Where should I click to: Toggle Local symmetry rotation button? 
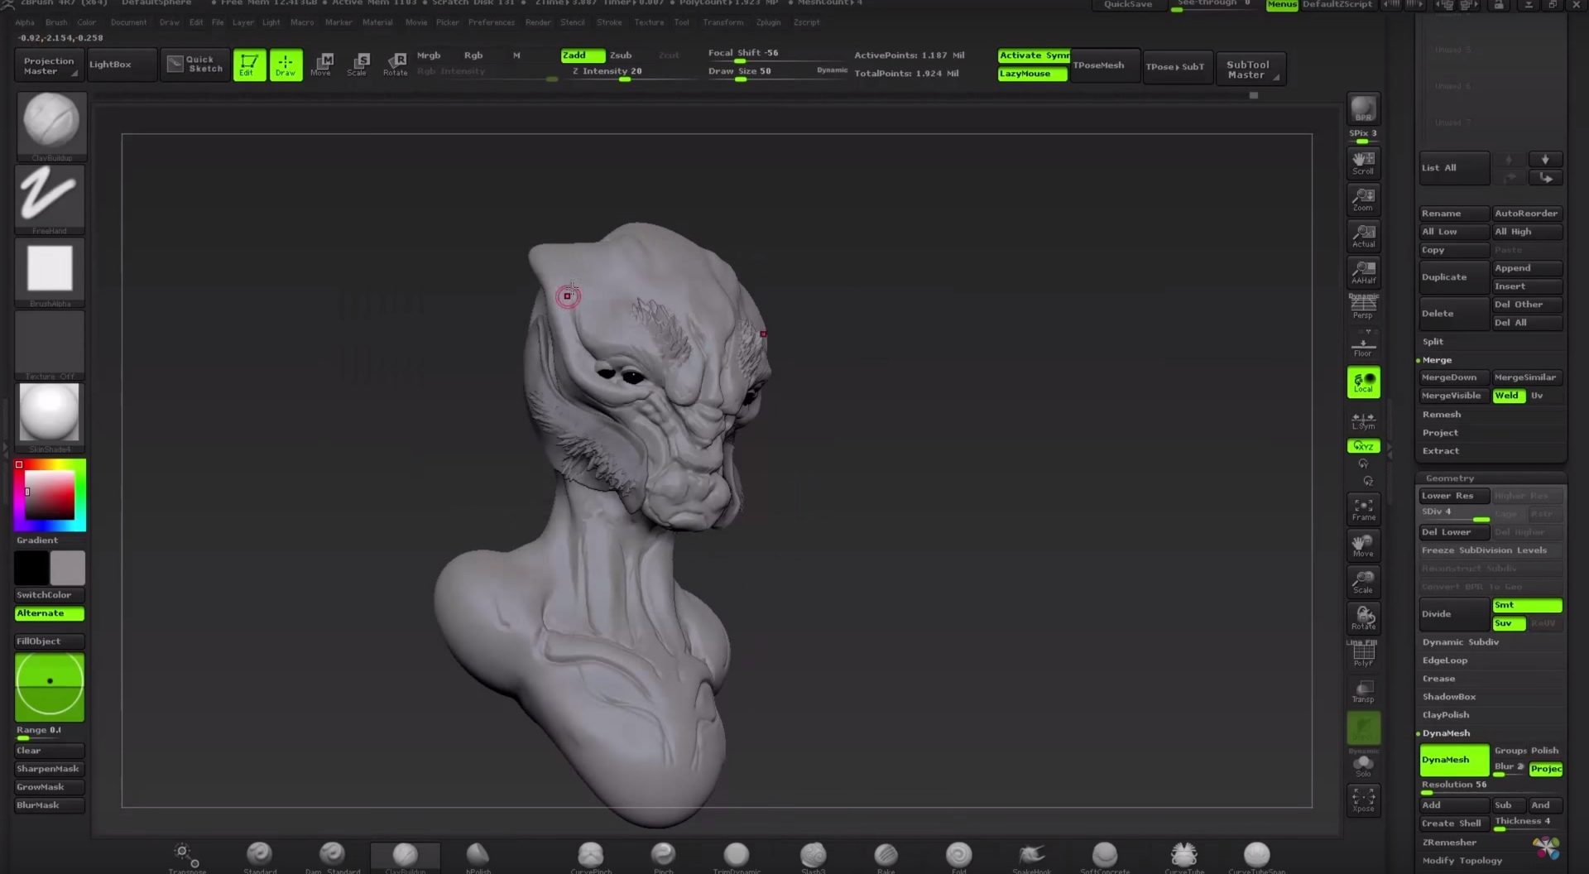click(1363, 382)
